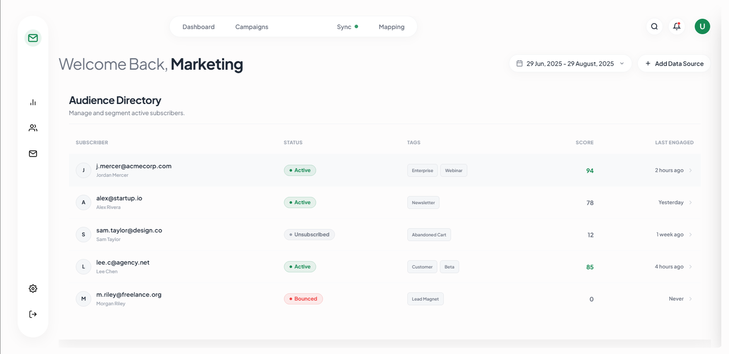Click the score value 12

coord(590,235)
